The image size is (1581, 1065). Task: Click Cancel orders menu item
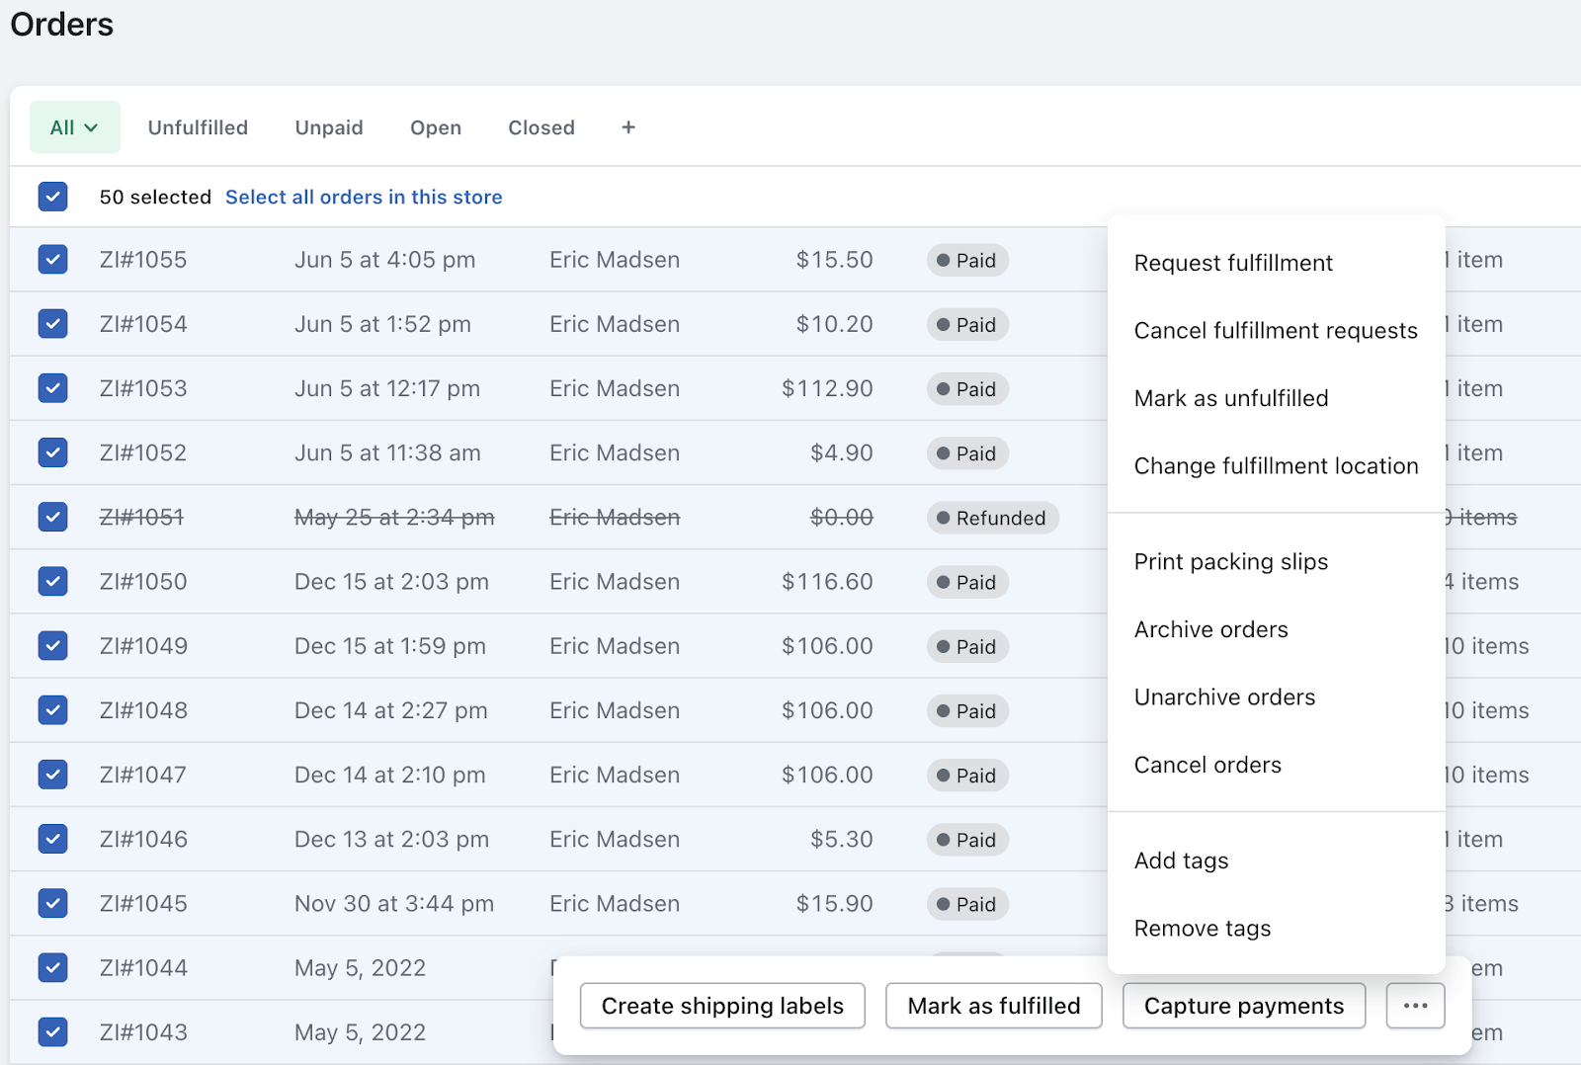click(1207, 765)
